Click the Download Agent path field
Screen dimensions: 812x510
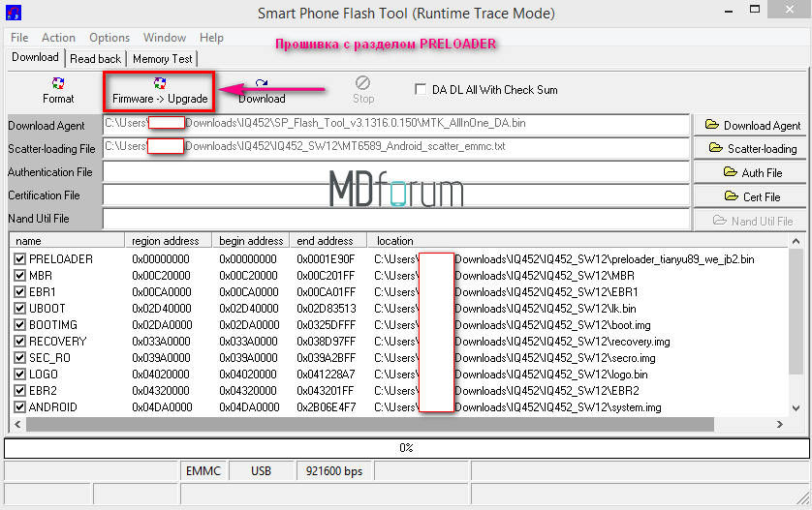396,125
